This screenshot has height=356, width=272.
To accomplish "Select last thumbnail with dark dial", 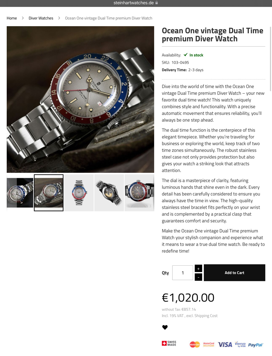I will point(139,193).
